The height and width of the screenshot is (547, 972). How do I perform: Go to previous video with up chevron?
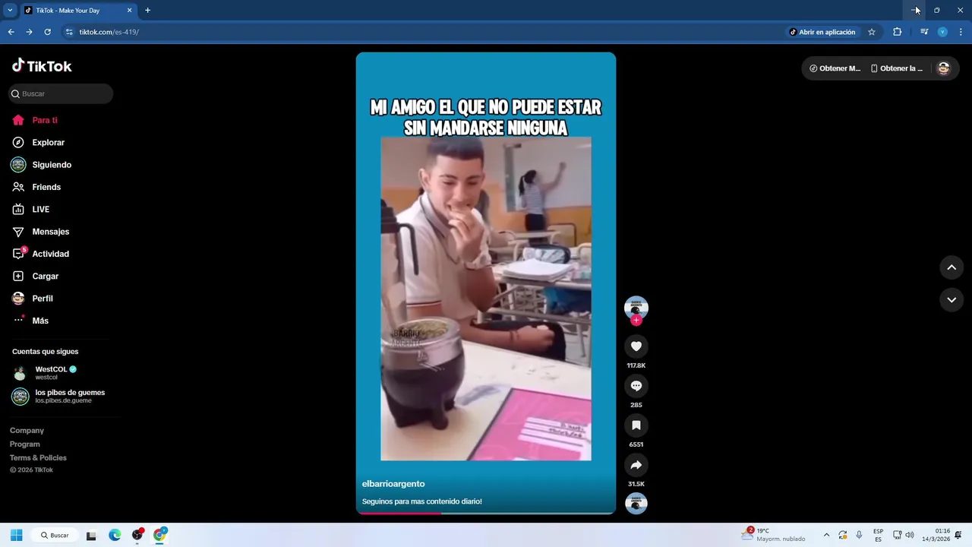pos(951,267)
